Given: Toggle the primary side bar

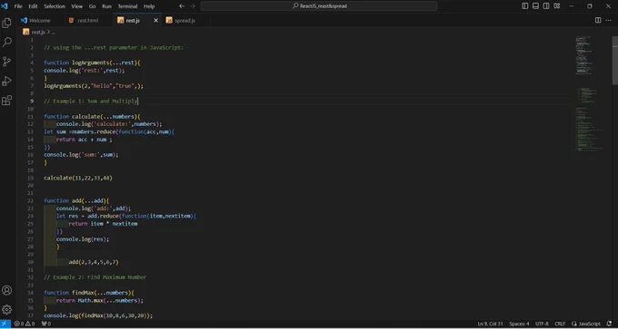Looking at the screenshot, I should point(525,6).
